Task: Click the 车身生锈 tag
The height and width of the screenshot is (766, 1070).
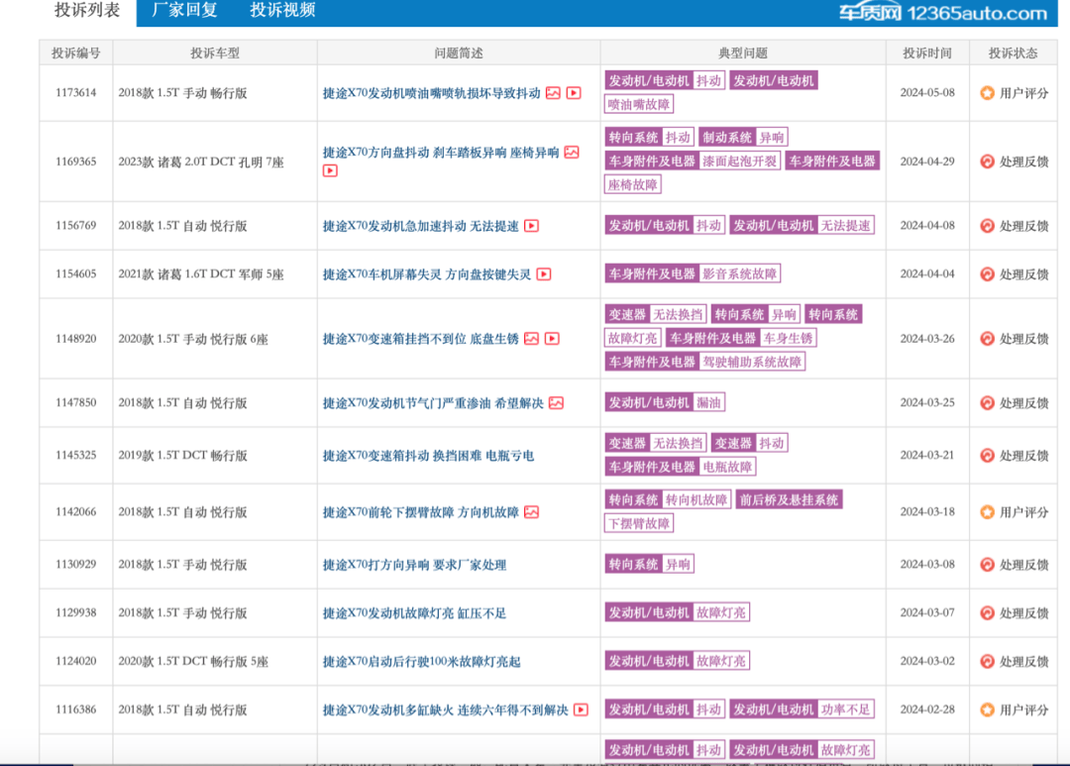Action: [789, 338]
